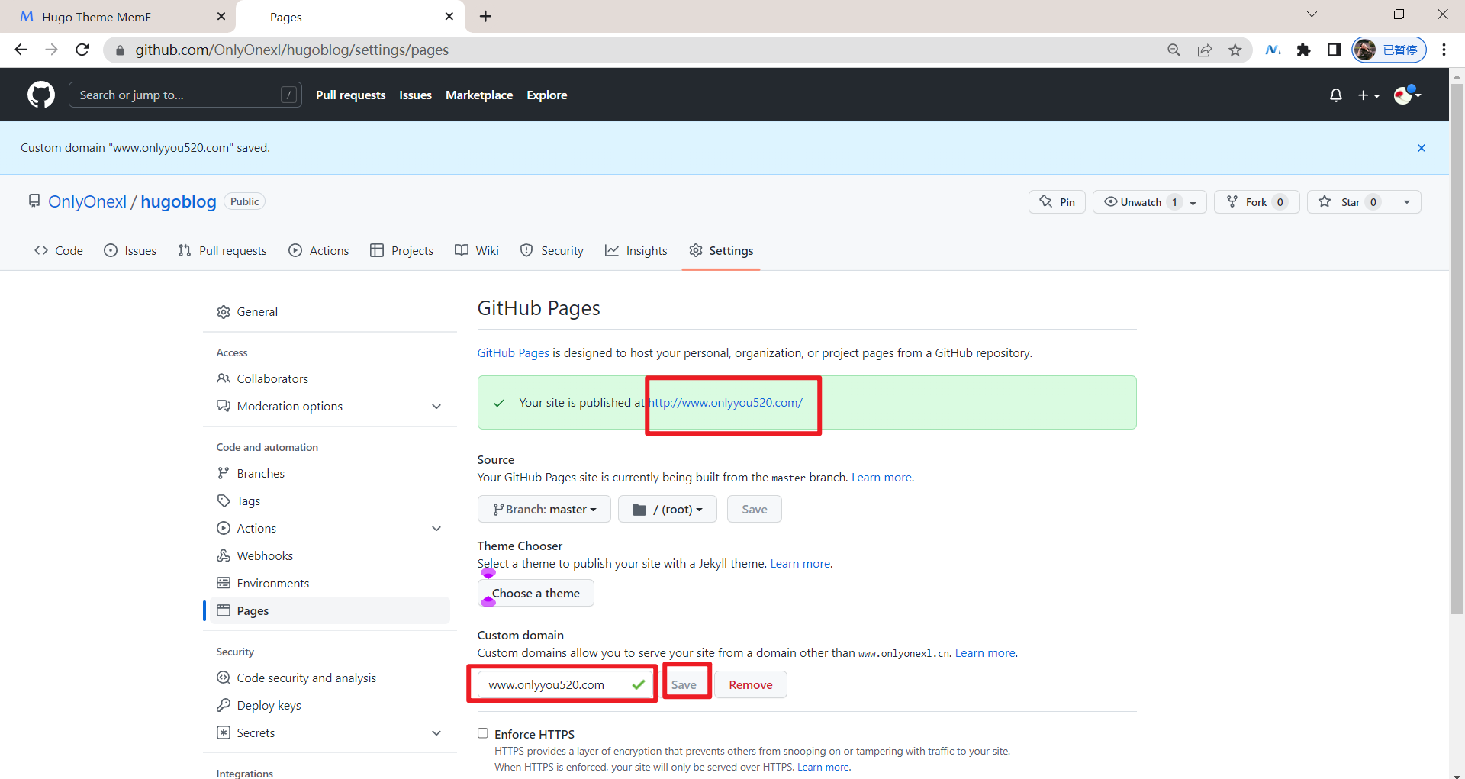This screenshot has width=1465, height=779.
Task: Open Chrome three-dot menu
Action: tap(1444, 50)
